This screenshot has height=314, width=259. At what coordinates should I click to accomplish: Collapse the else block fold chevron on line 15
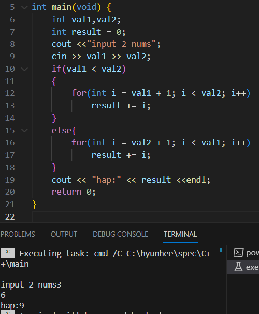click(24, 131)
